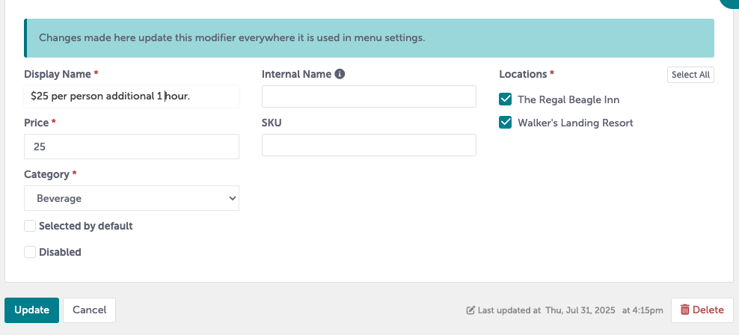Open the Category dropdown showing Beverage
This screenshot has width=739, height=335.
132,198
